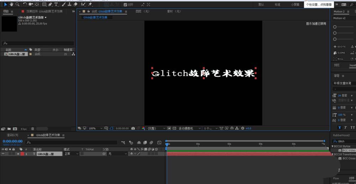Click the first Motion v2 slider handle

pyautogui.click(x=335, y=27)
